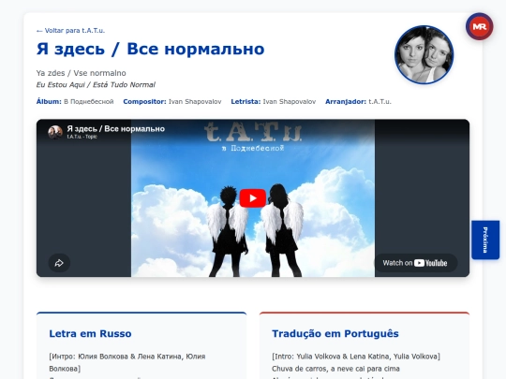506x379 pixels.
Task: Click the t.A.T.u. artist photo
Action: coord(424,54)
